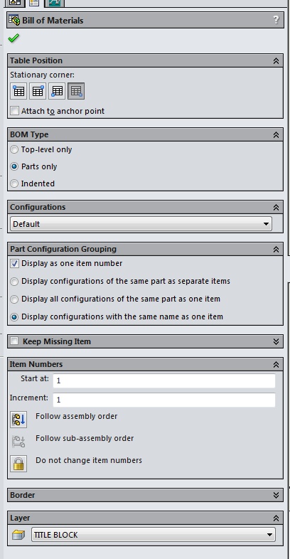Choose display all configurations as one item
Viewport: 290px width, 559px height.
click(x=14, y=299)
